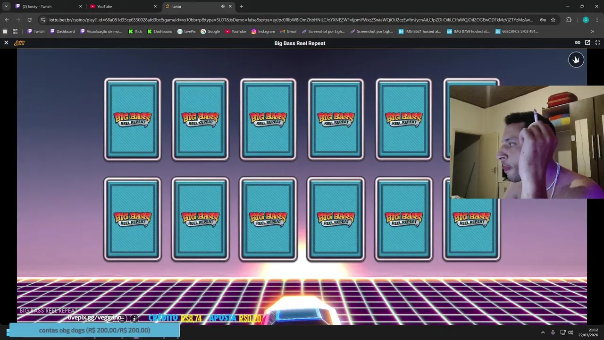Open the Dashboard bookmark with Twitch icon
Screen dimensions: 604x340
point(63,32)
